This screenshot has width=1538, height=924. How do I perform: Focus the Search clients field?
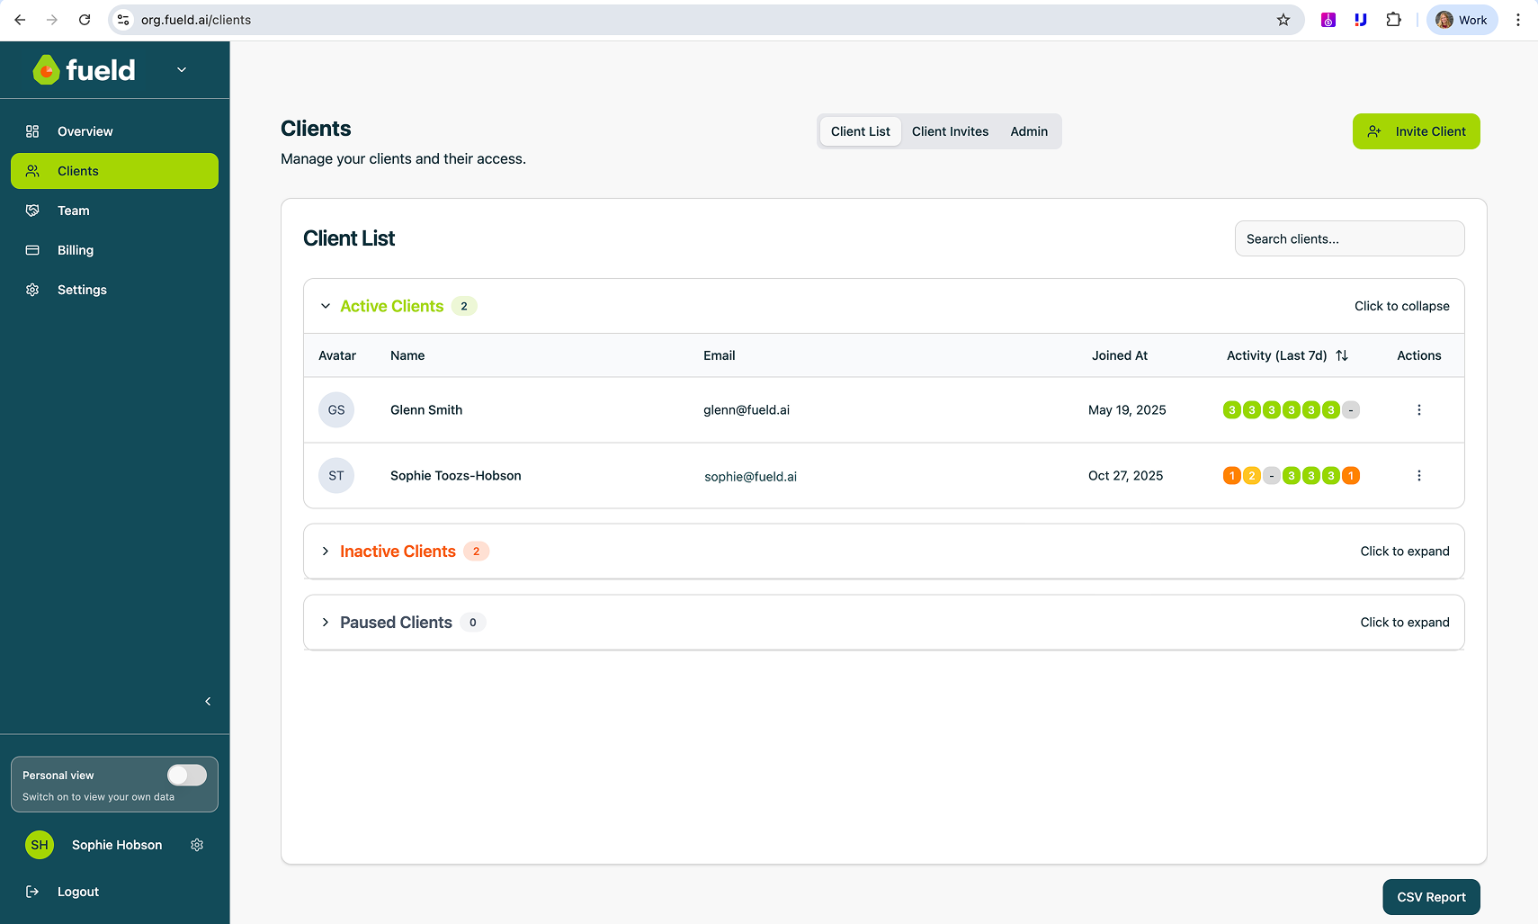[x=1348, y=238]
